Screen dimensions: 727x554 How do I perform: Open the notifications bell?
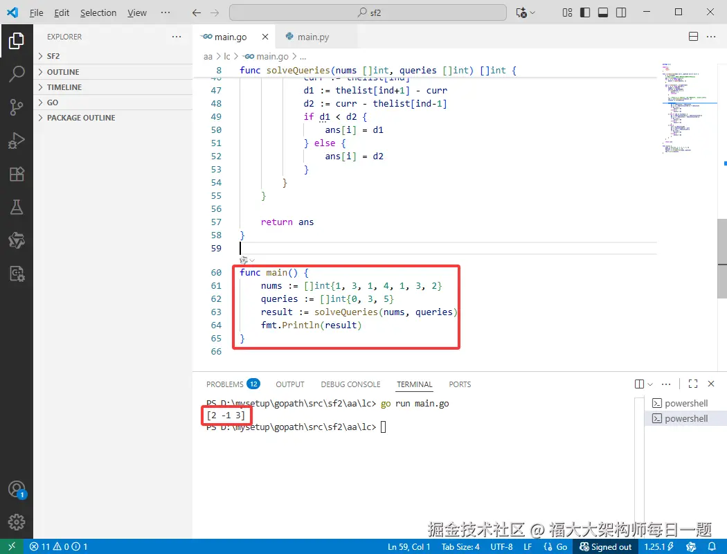(x=712, y=546)
